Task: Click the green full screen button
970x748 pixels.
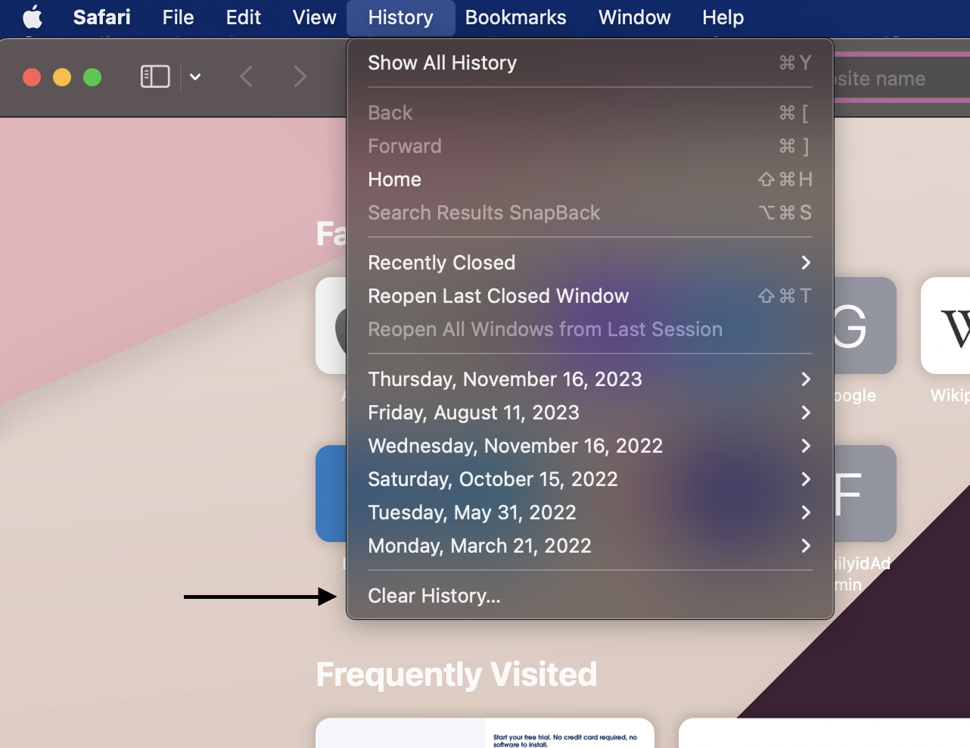Action: [x=92, y=77]
